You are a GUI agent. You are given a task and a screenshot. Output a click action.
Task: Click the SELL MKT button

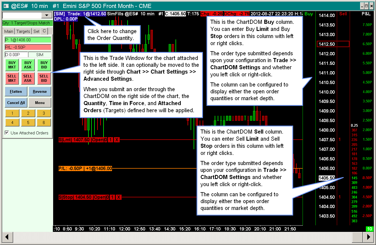coord(12,78)
